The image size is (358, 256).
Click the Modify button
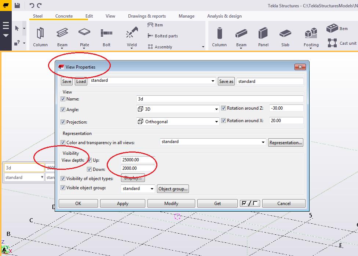click(x=171, y=203)
